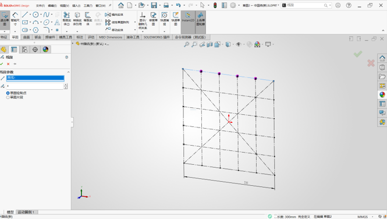Select the Arc sketch tool

pos(35,23)
